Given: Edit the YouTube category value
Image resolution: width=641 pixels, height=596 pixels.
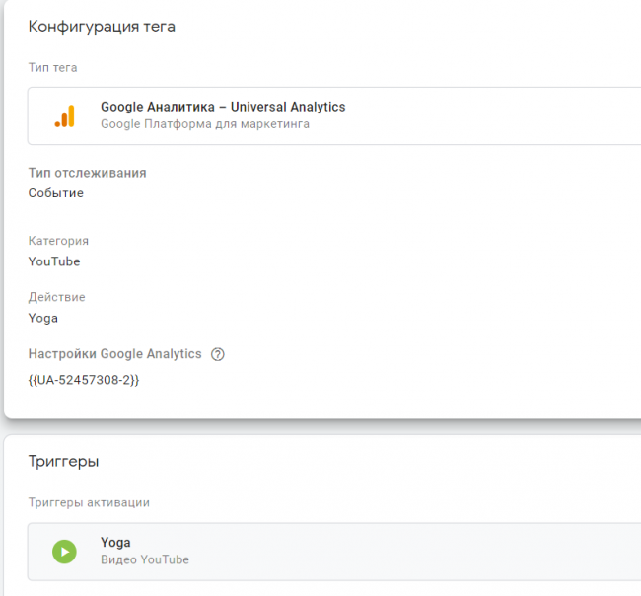Looking at the screenshot, I should click(x=54, y=261).
